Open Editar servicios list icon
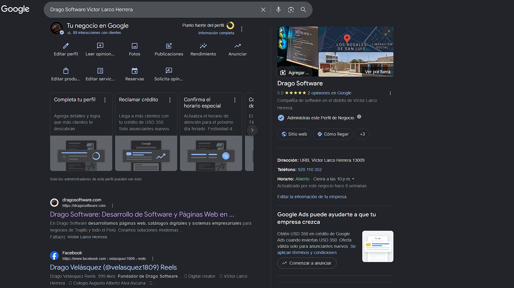Viewport: 514px width, 288px height. (100, 71)
